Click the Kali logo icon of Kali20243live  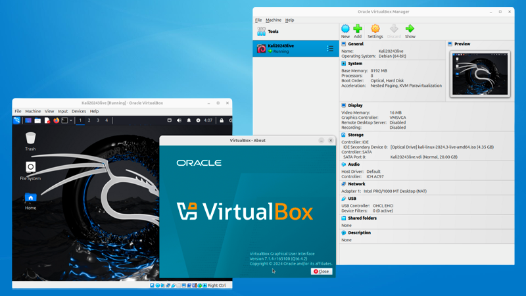tap(261, 49)
